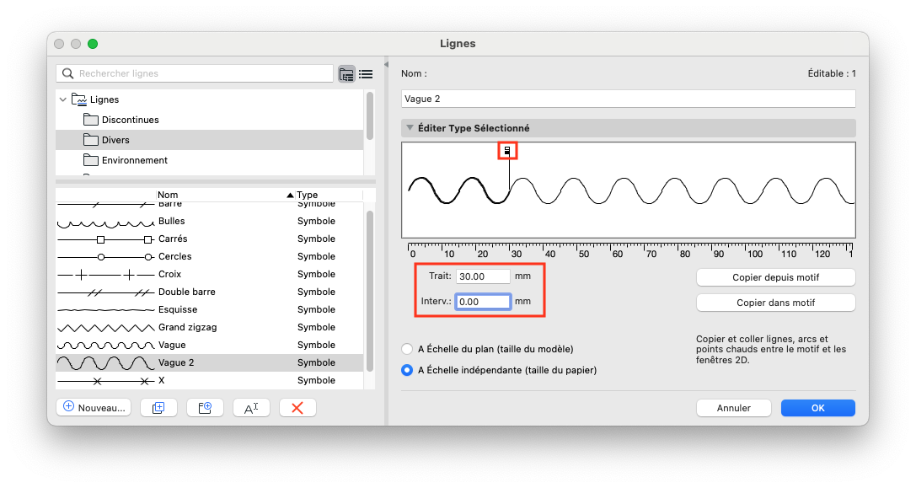Click the Nom field containing Vague 2
Screen dimensions: 916x488
[629, 99]
